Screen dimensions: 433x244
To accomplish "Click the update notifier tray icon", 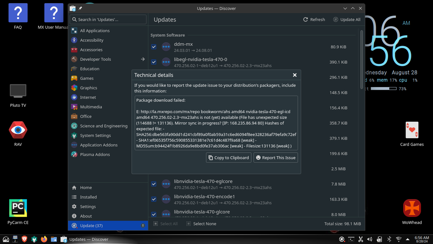I will [342, 239].
